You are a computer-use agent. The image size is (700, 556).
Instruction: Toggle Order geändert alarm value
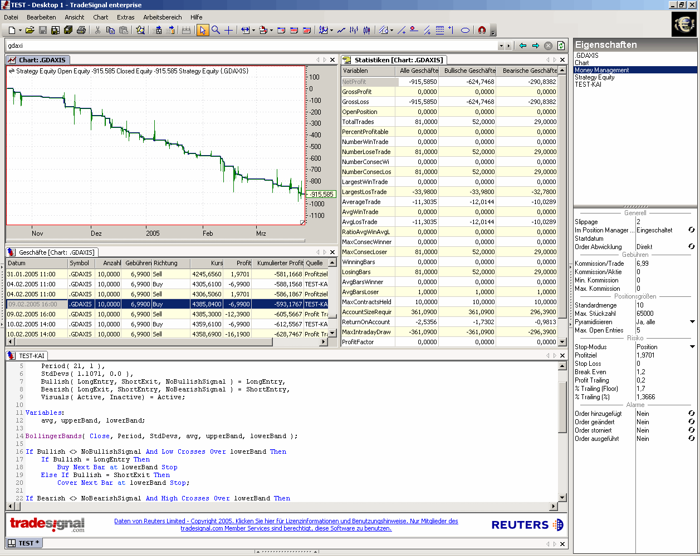coord(691,421)
